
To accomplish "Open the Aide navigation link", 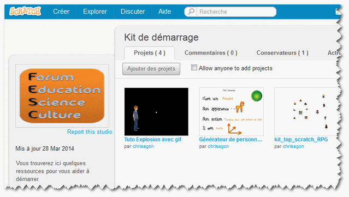I will [165, 11].
